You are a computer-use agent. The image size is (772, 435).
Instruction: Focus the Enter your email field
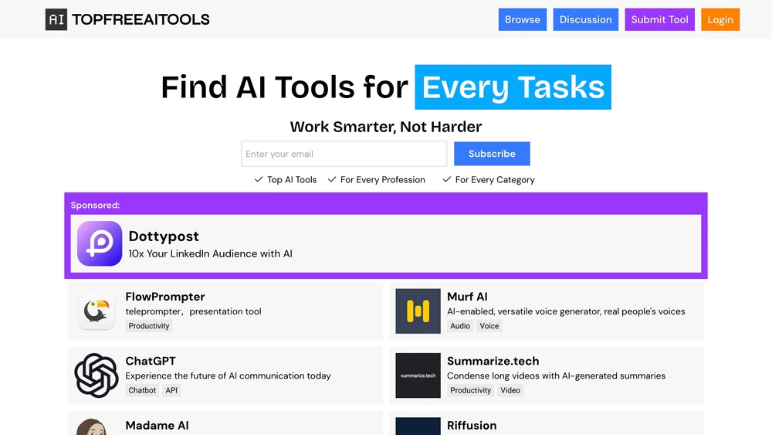pyautogui.click(x=344, y=154)
